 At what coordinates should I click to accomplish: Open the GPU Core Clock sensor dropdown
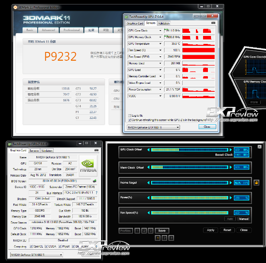click(x=160, y=31)
